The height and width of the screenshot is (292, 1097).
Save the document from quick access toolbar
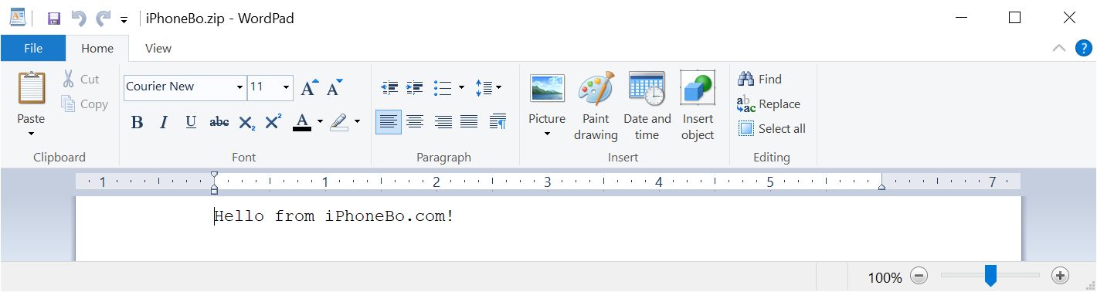click(54, 18)
